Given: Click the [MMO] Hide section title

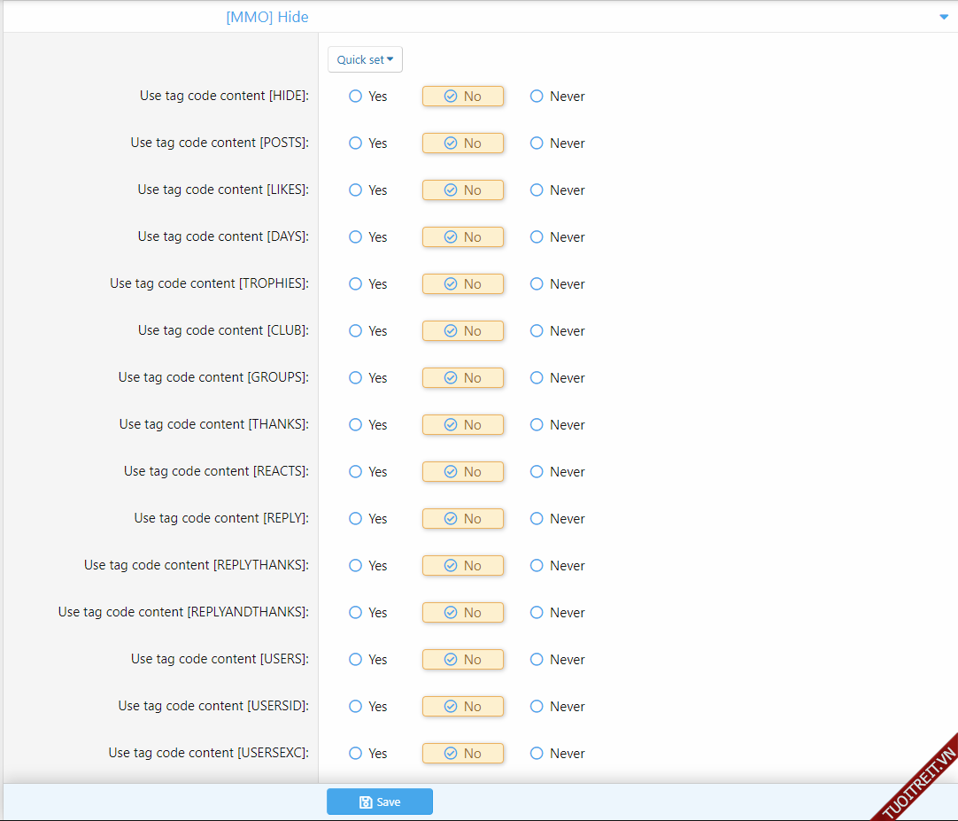Looking at the screenshot, I should [267, 17].
